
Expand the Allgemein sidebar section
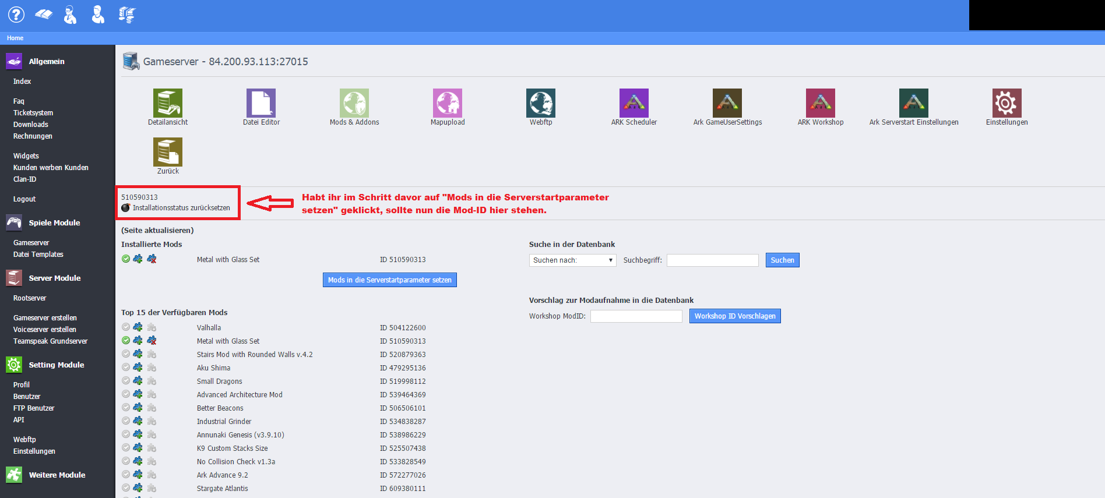pos(47,61)
